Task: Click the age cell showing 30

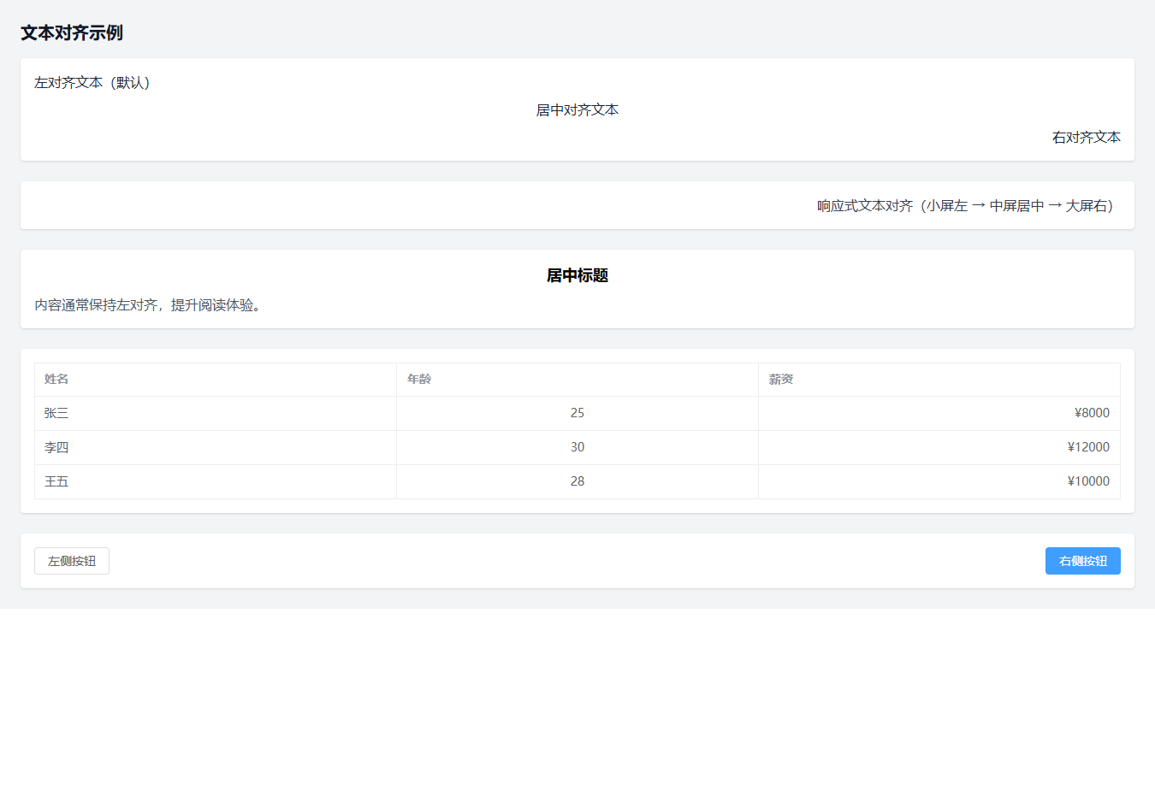Action: tap(577, 447)
